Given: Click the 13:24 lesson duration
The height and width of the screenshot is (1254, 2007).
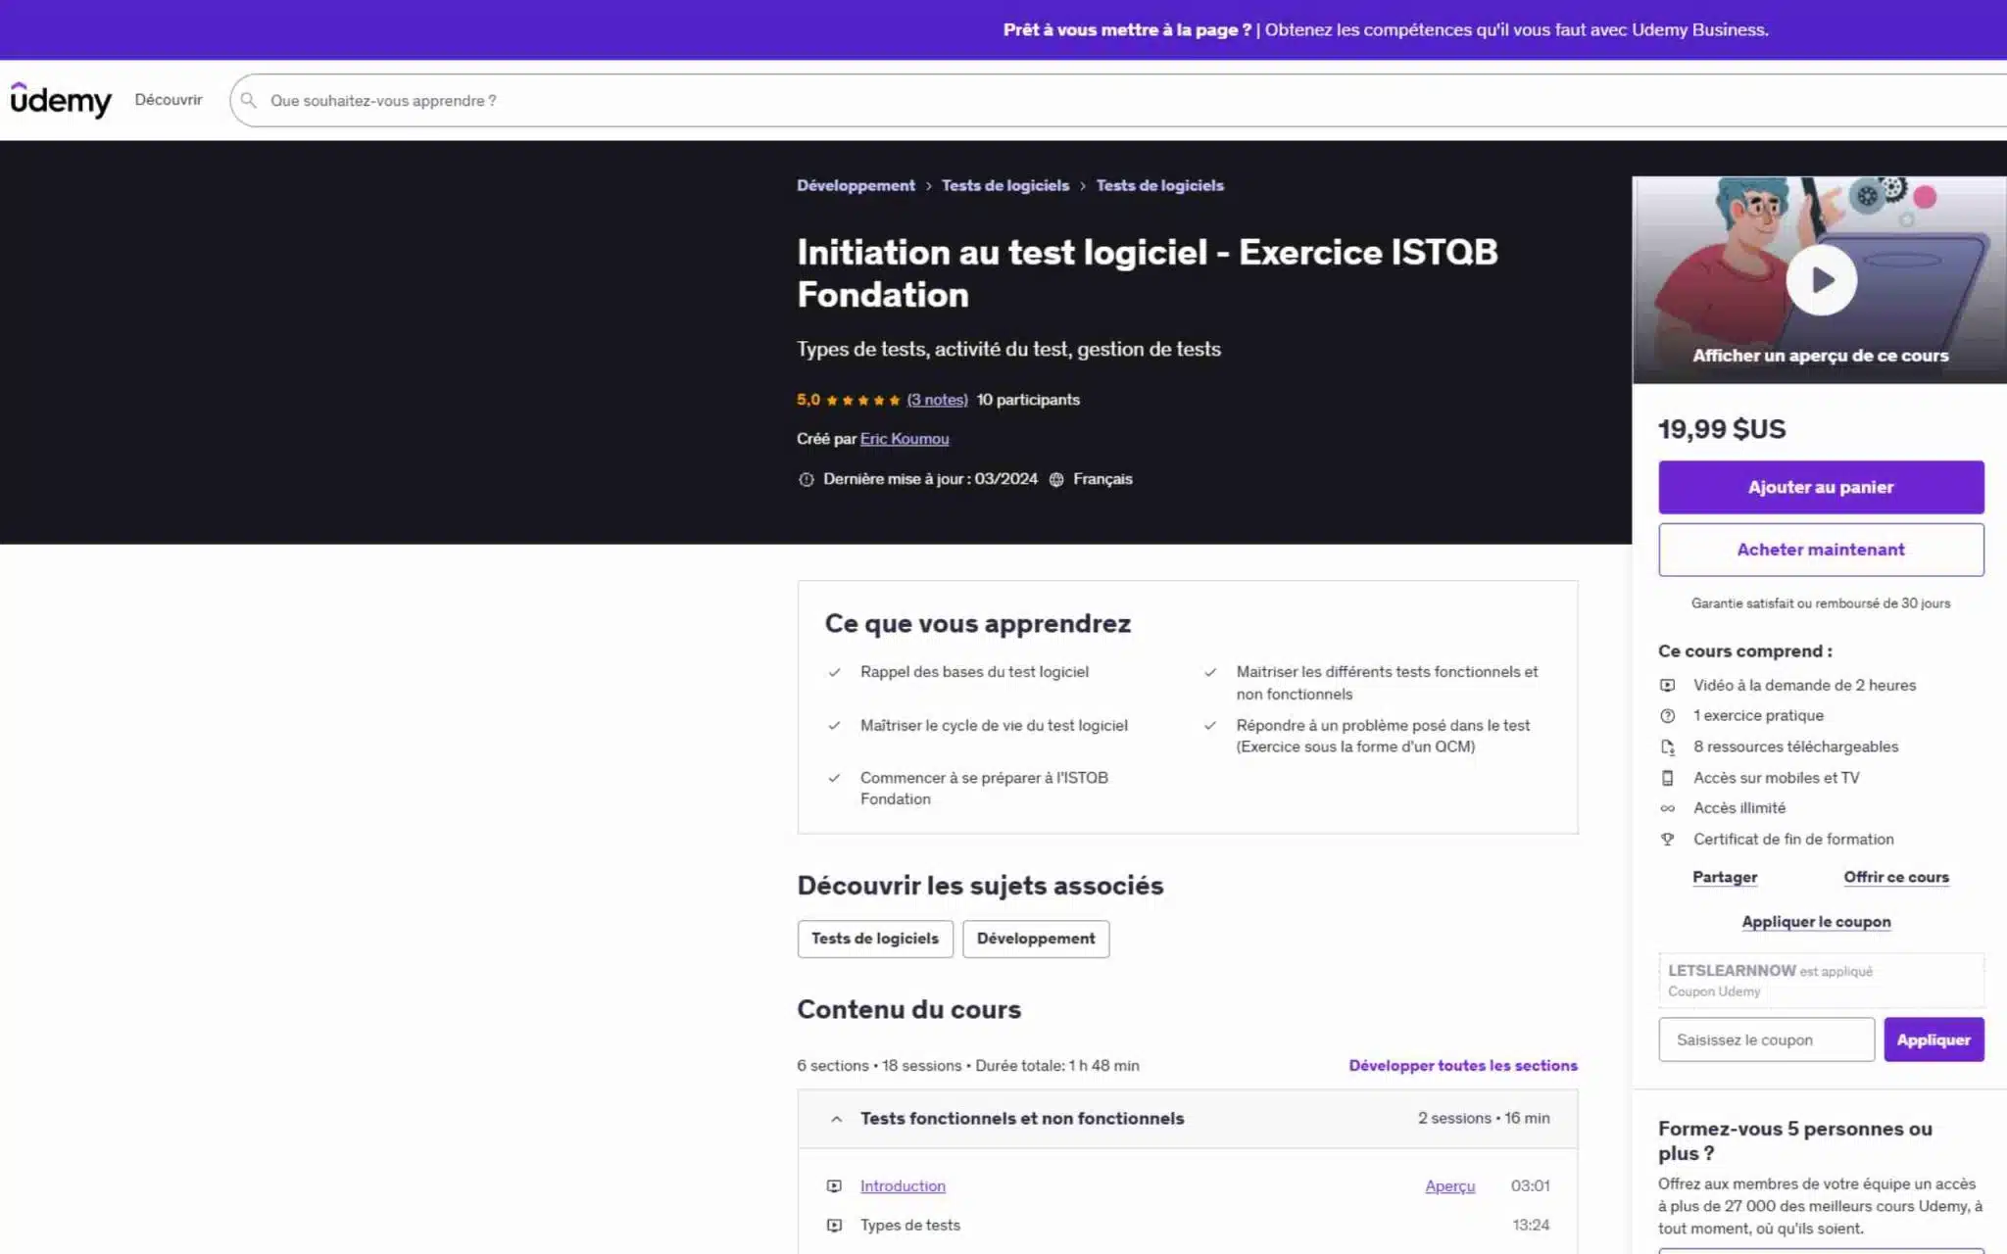Looking at the screenshot, I should tap(1531, 1225).
